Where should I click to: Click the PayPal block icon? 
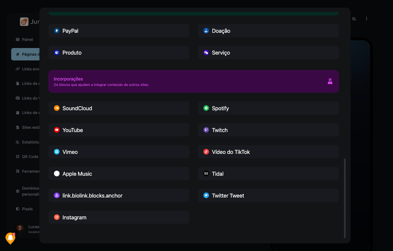click(x=57, y=31)
